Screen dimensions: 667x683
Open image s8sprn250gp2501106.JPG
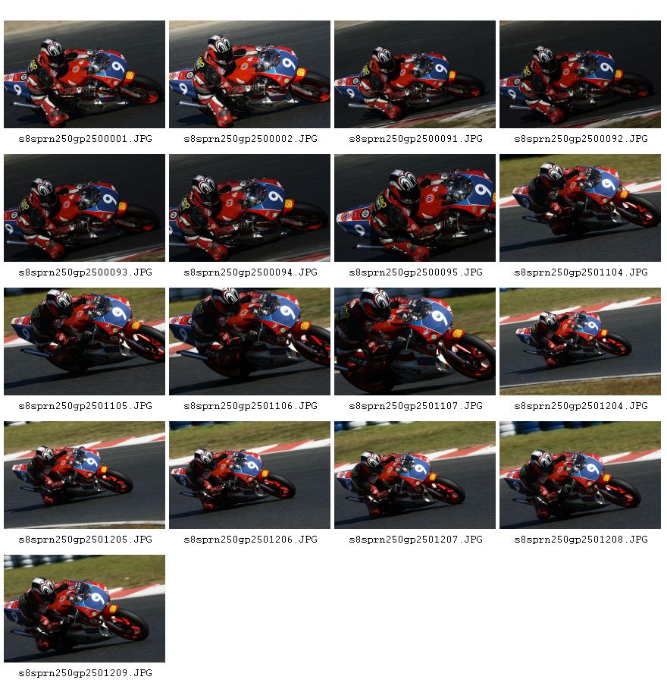click(249, 341)
